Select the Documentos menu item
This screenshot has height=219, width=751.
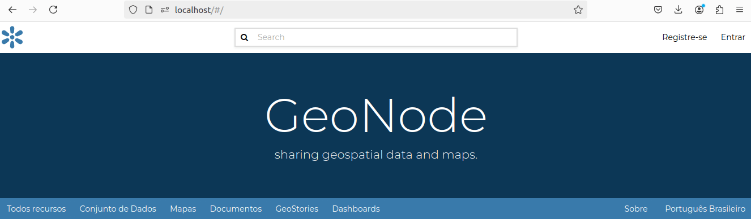tap(236, 209)
